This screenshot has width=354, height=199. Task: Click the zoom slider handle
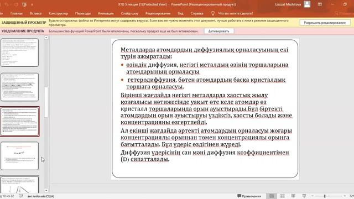325,196
